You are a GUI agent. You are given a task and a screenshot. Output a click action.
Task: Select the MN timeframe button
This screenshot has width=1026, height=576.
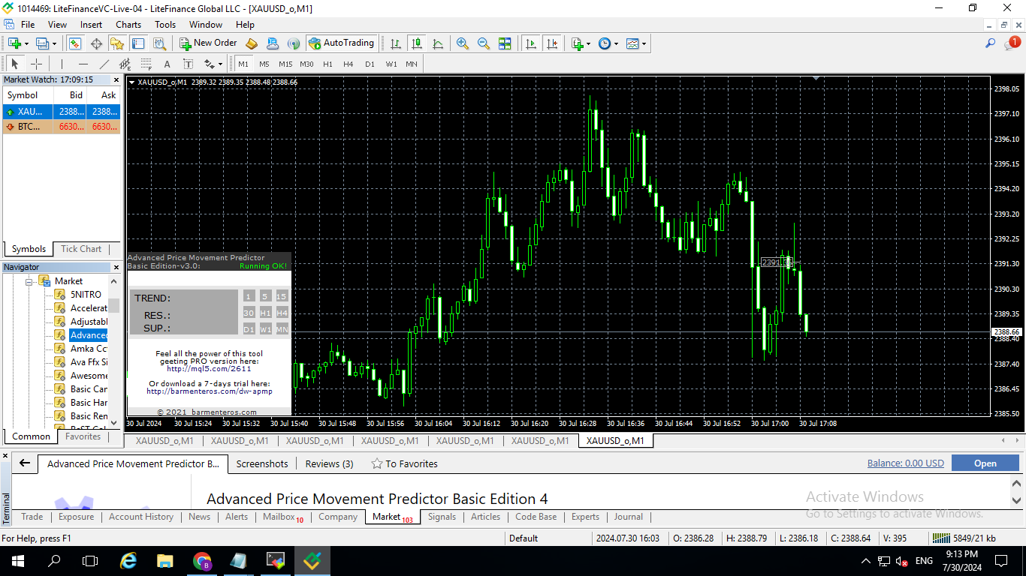coord(412,64)
